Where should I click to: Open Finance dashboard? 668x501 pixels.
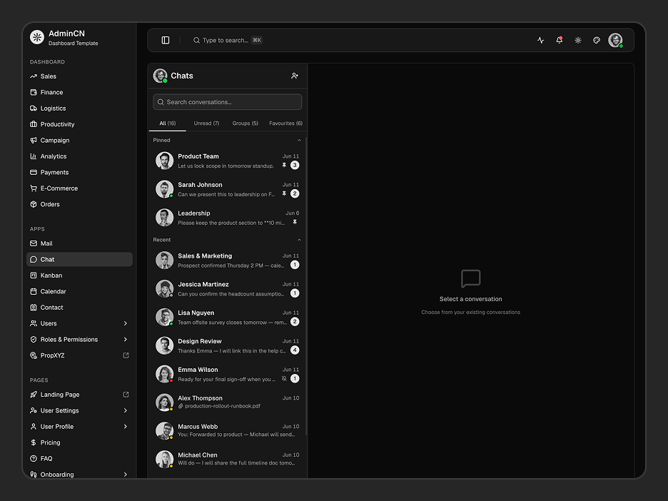point(79,93)
